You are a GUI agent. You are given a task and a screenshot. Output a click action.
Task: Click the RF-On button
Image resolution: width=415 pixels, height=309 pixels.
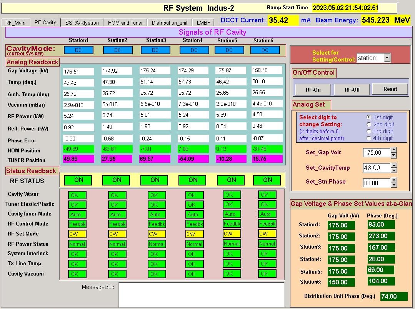point(313,90)
